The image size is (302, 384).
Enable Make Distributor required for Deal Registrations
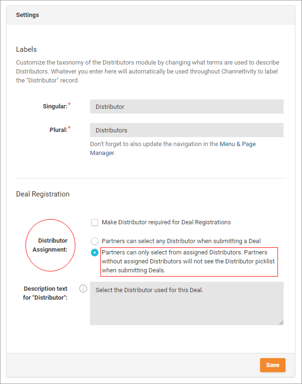95,222
